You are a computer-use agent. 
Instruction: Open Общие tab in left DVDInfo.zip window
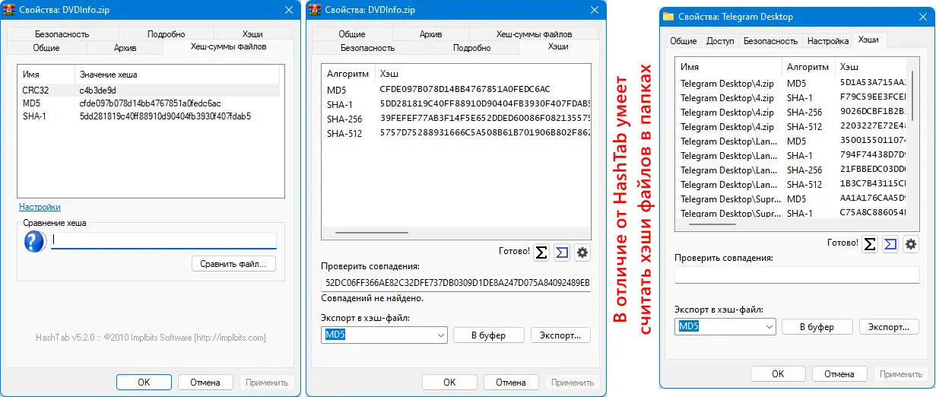[46, 47]
